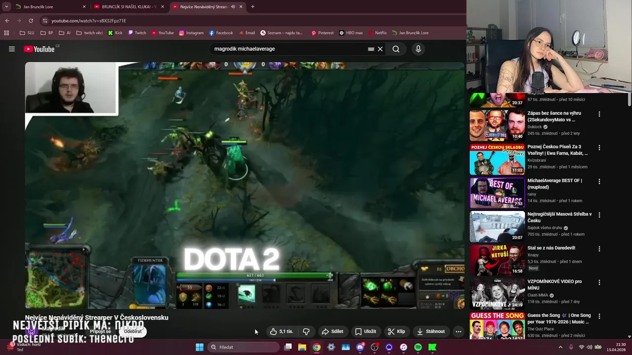Viewport: 632px width, 355px height.
Task: Show hidden system tray icons
Action: [560, 347]
